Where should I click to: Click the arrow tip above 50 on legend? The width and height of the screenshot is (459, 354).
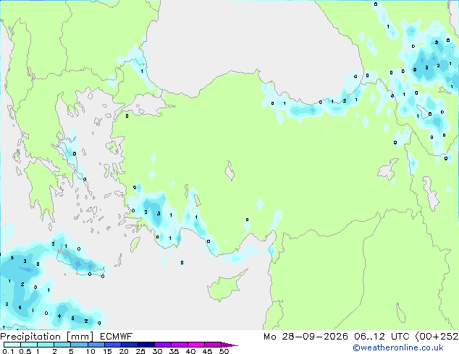(230, 345)
